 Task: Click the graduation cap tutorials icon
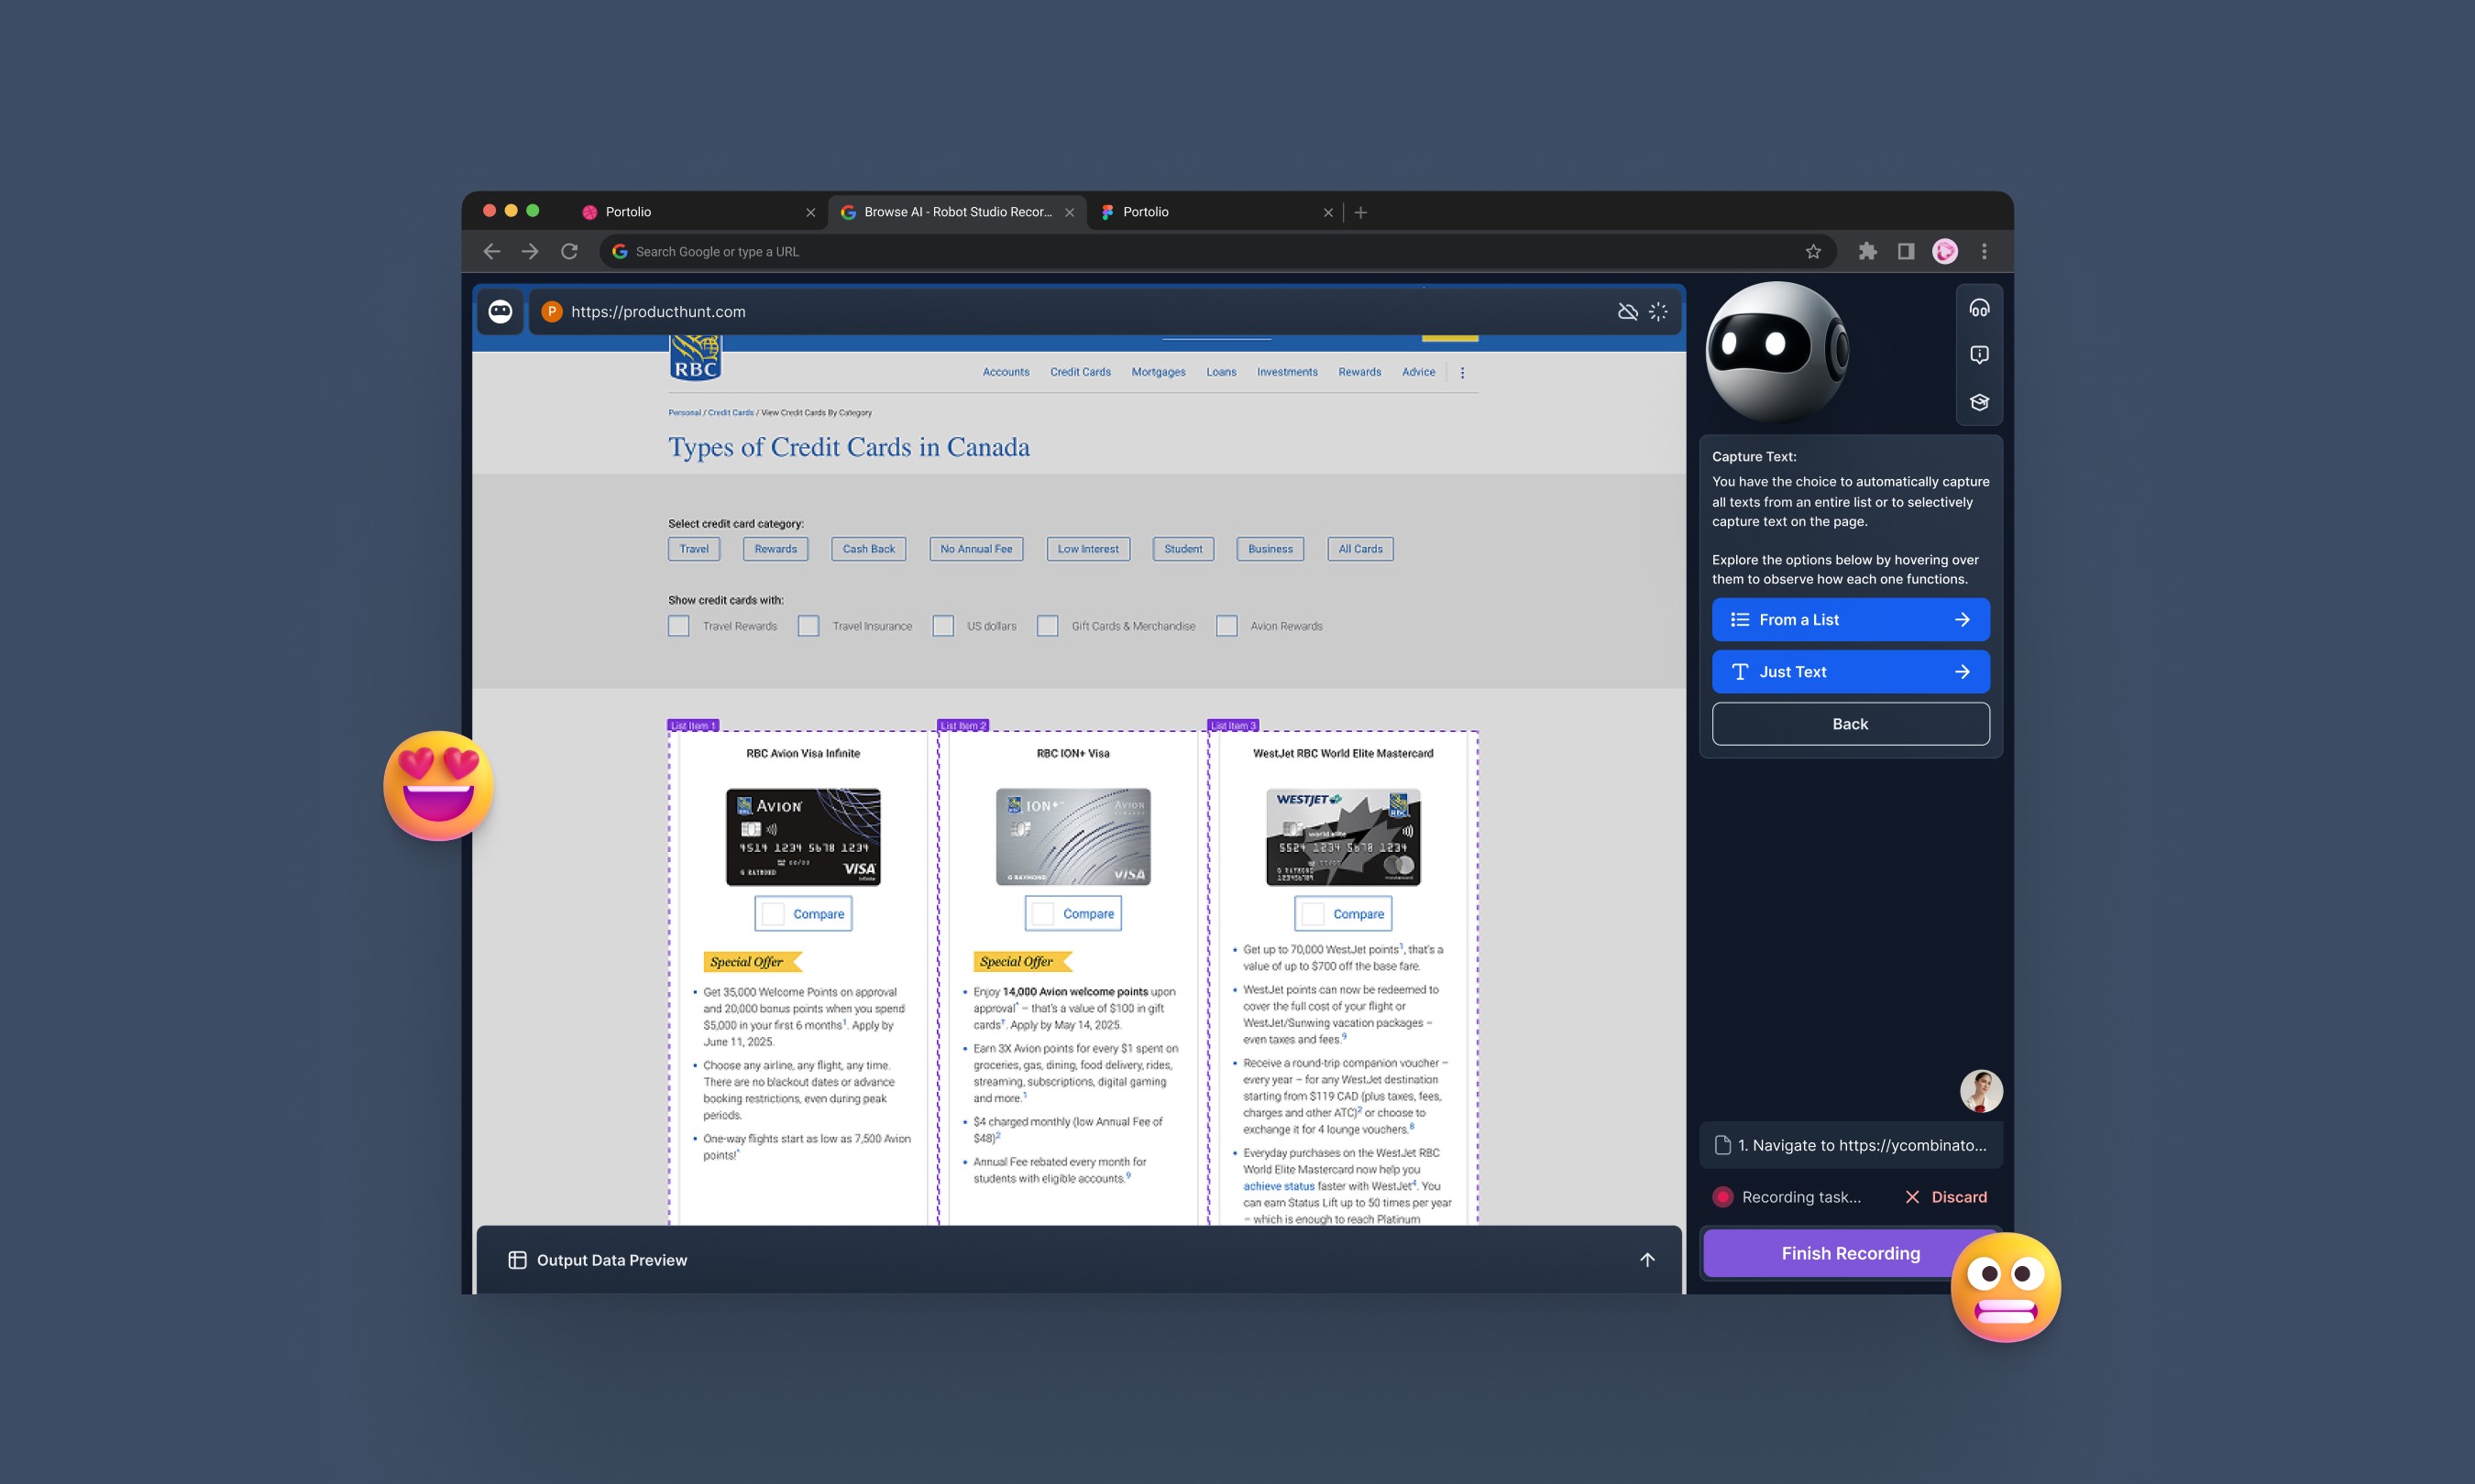(x=1978, y=402)
